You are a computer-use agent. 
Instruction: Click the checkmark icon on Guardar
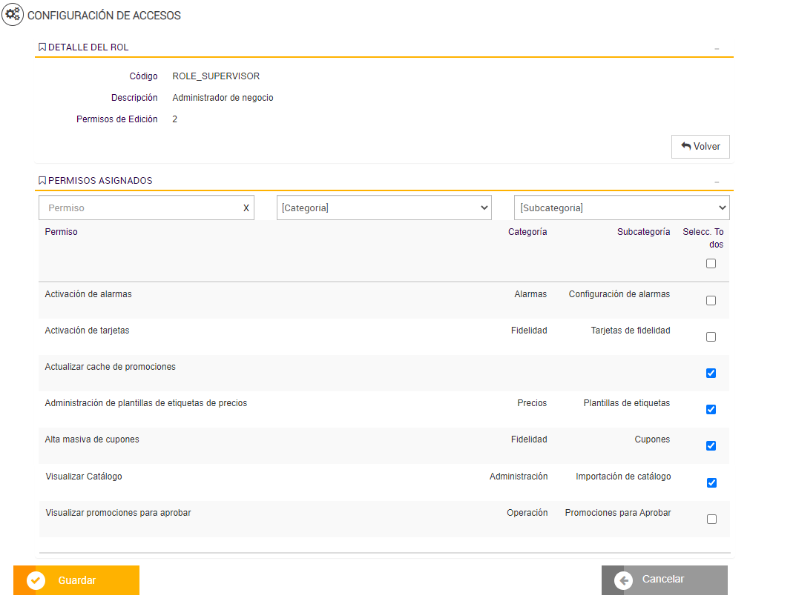pyautogui.click(x=36, y=580)
